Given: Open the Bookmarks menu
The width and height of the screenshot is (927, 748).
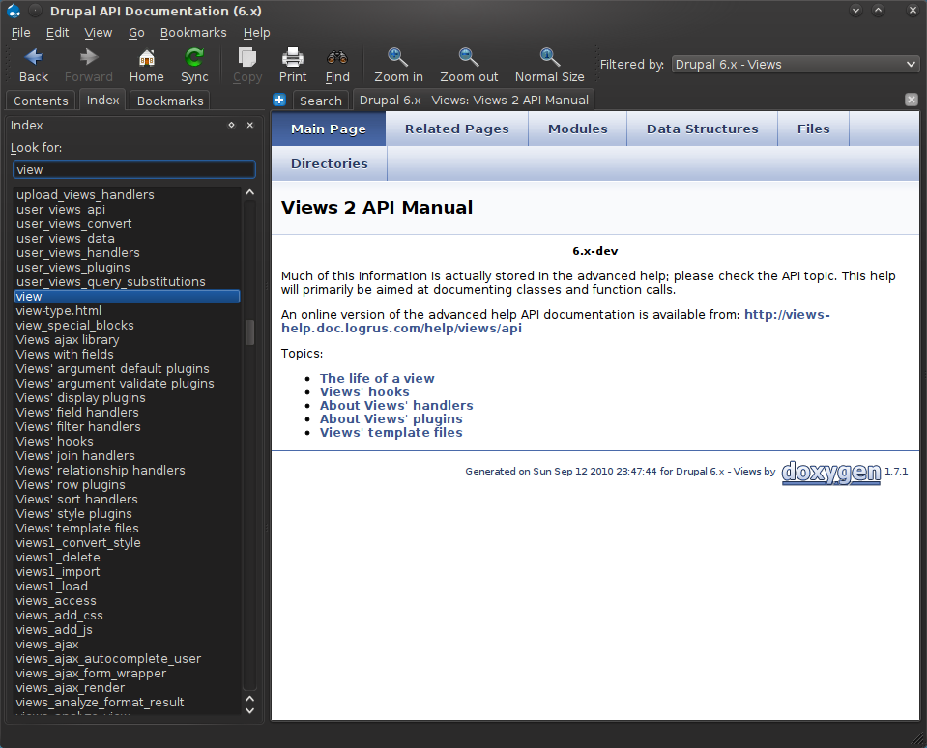Looking at the screenshot, I should (x=193, y=33).
